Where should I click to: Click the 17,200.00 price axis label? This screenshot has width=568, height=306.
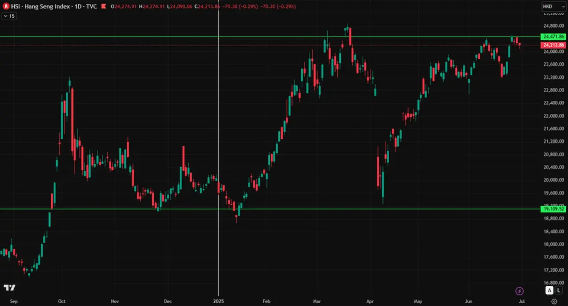coord(553,270)
